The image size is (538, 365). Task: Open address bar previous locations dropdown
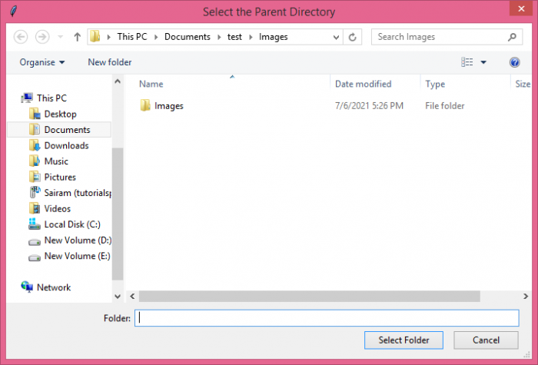[x=337, y=37]
